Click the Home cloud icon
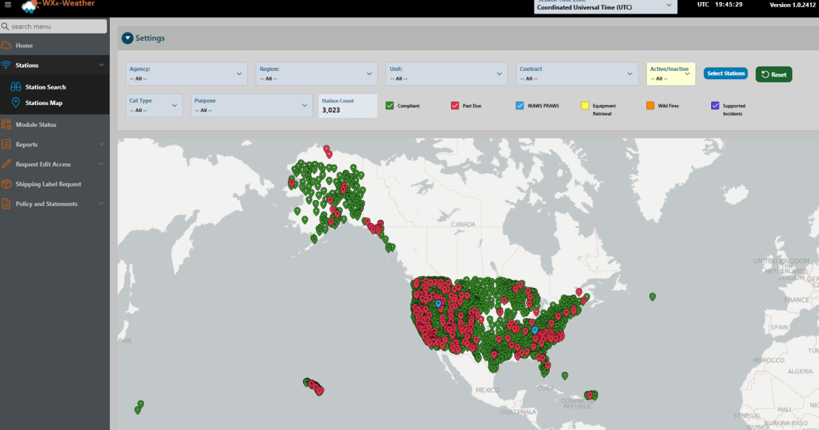 (x=6, y=45)
